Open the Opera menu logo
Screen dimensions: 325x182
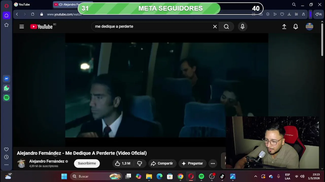[x=6, y=6]
